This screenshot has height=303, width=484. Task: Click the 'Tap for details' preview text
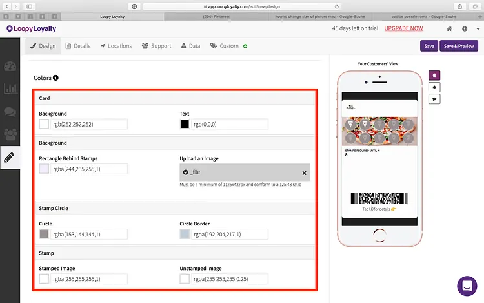click(379, 209)
